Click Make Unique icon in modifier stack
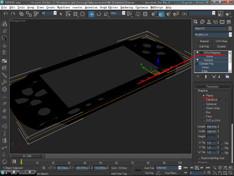 [214, 77]
